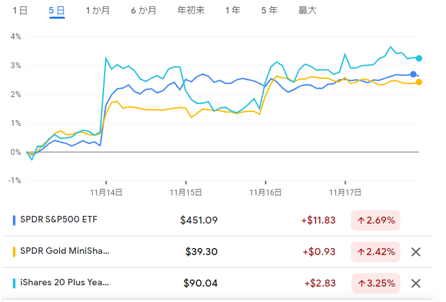Click the 11月16日 axis label

265,193
